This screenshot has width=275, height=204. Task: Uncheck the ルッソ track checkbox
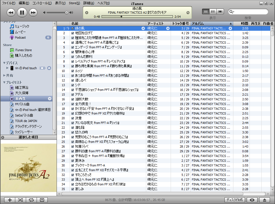(x=73, y=71)
